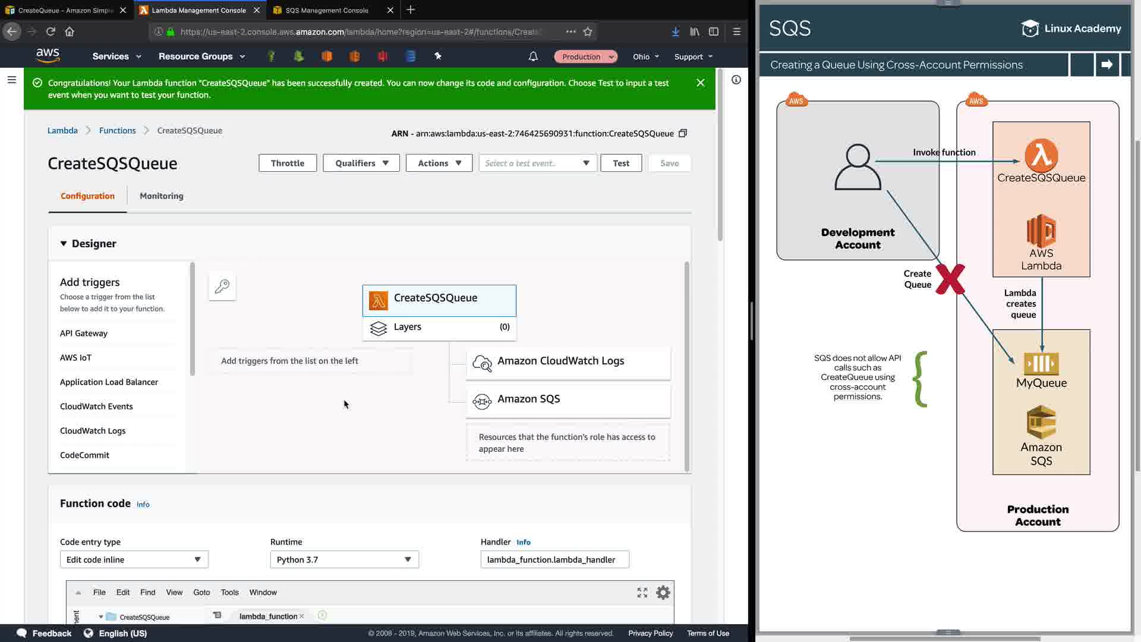Click the Handler input field
The width and height of the screenshot is (1141, 642).
coord(554,559)
